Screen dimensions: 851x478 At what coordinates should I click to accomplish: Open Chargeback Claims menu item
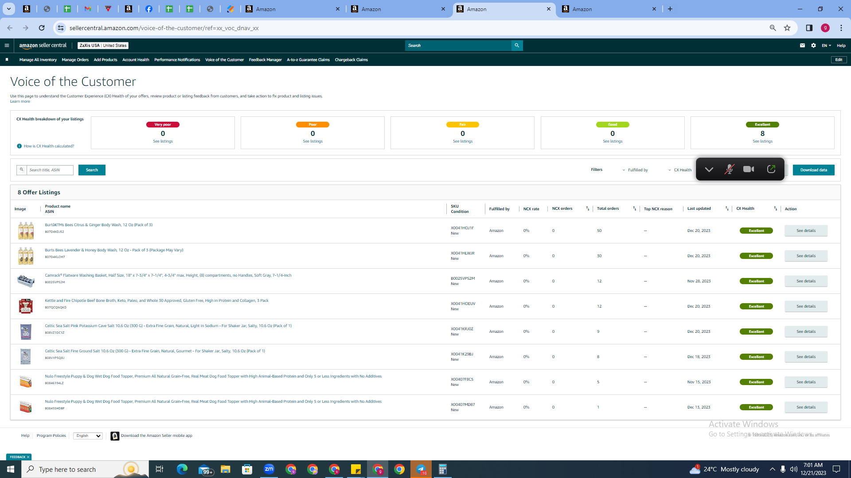351,60
